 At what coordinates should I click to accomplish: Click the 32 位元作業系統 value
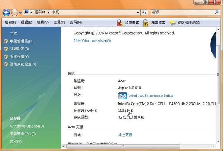coord(131,117)
